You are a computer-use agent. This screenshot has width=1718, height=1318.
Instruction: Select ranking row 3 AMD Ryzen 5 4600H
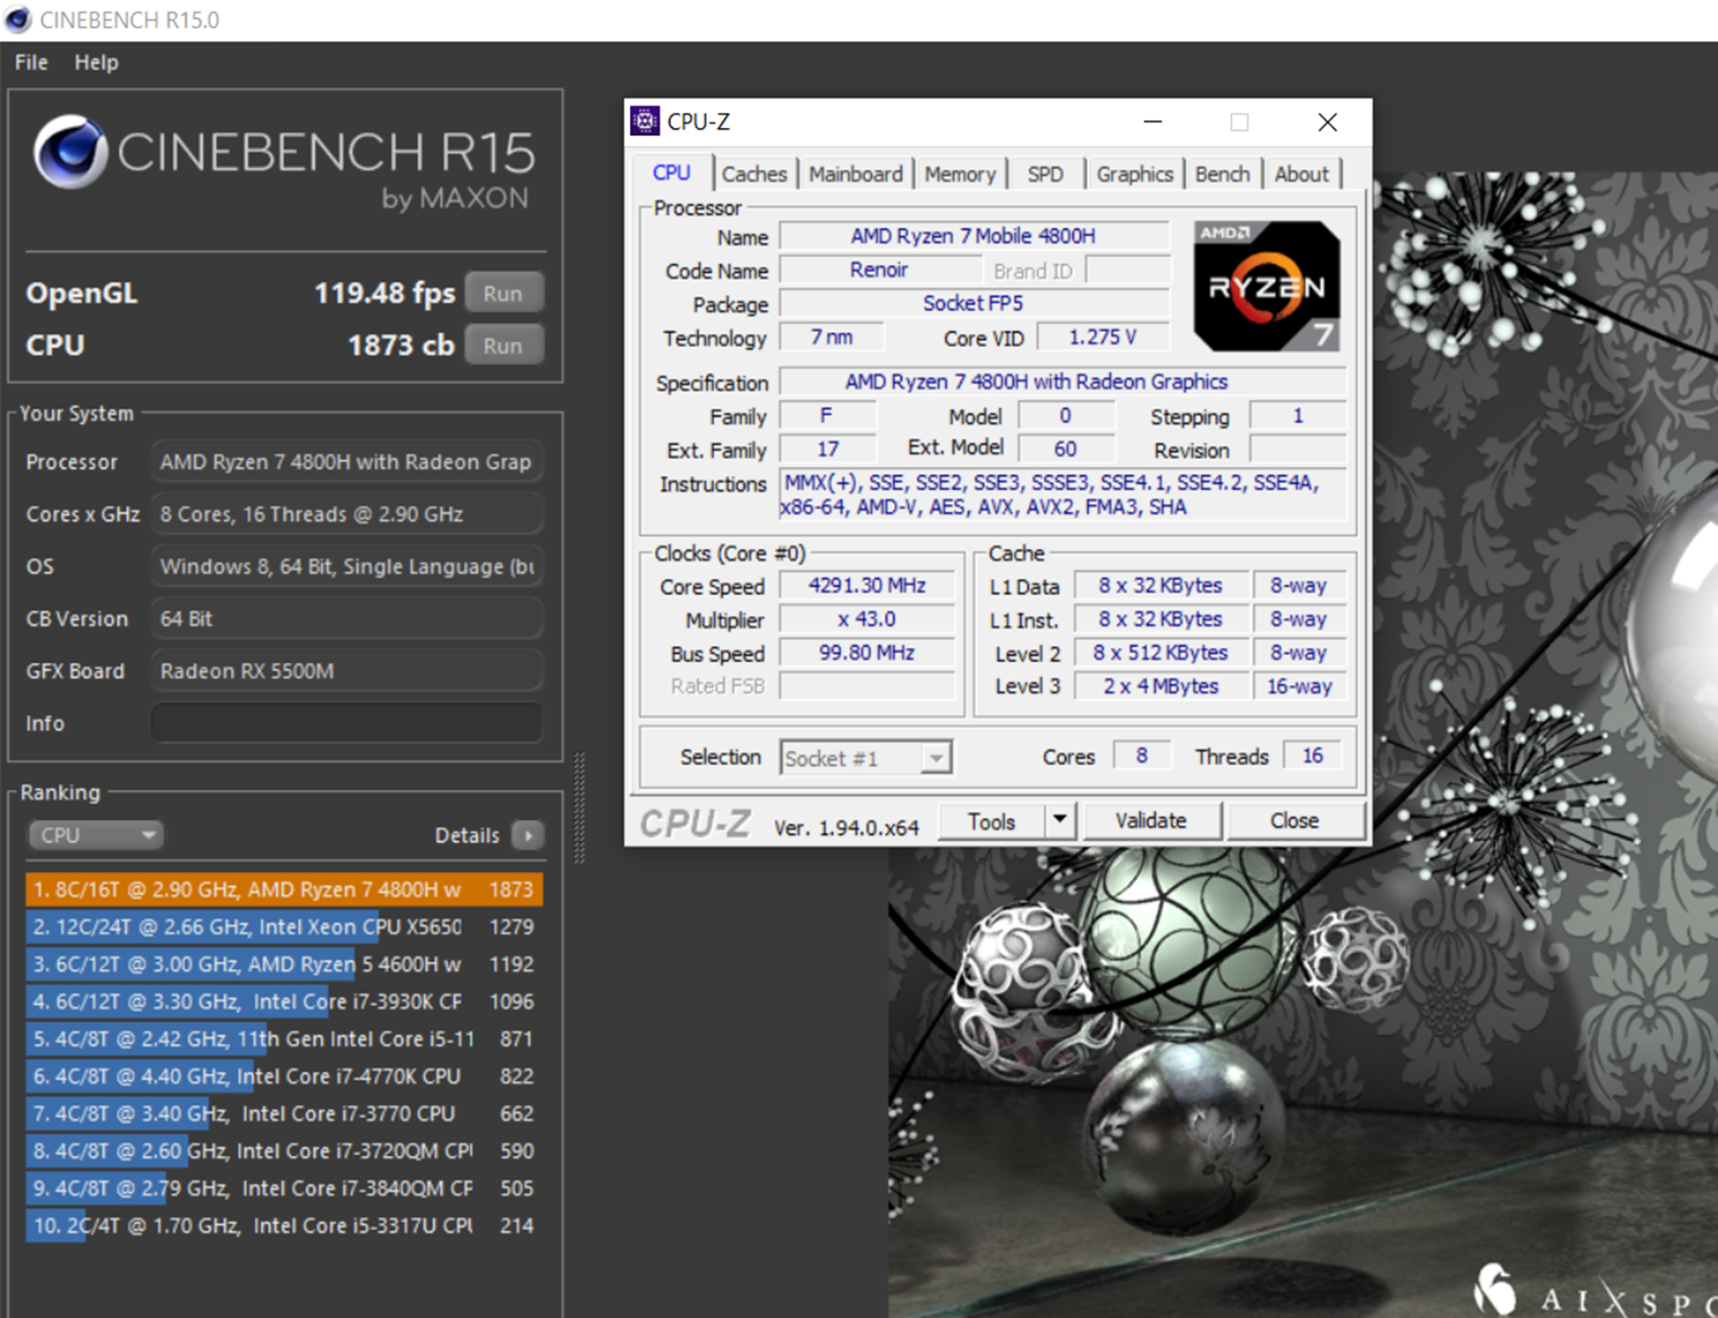(284, 965)
